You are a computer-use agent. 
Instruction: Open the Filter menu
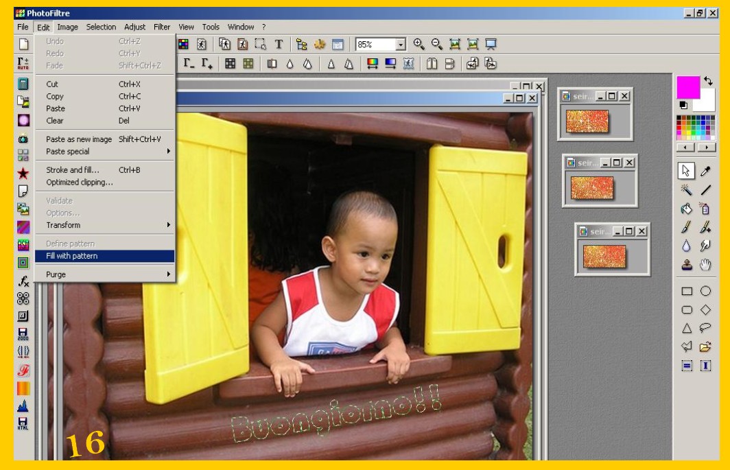tap(162, 27)
